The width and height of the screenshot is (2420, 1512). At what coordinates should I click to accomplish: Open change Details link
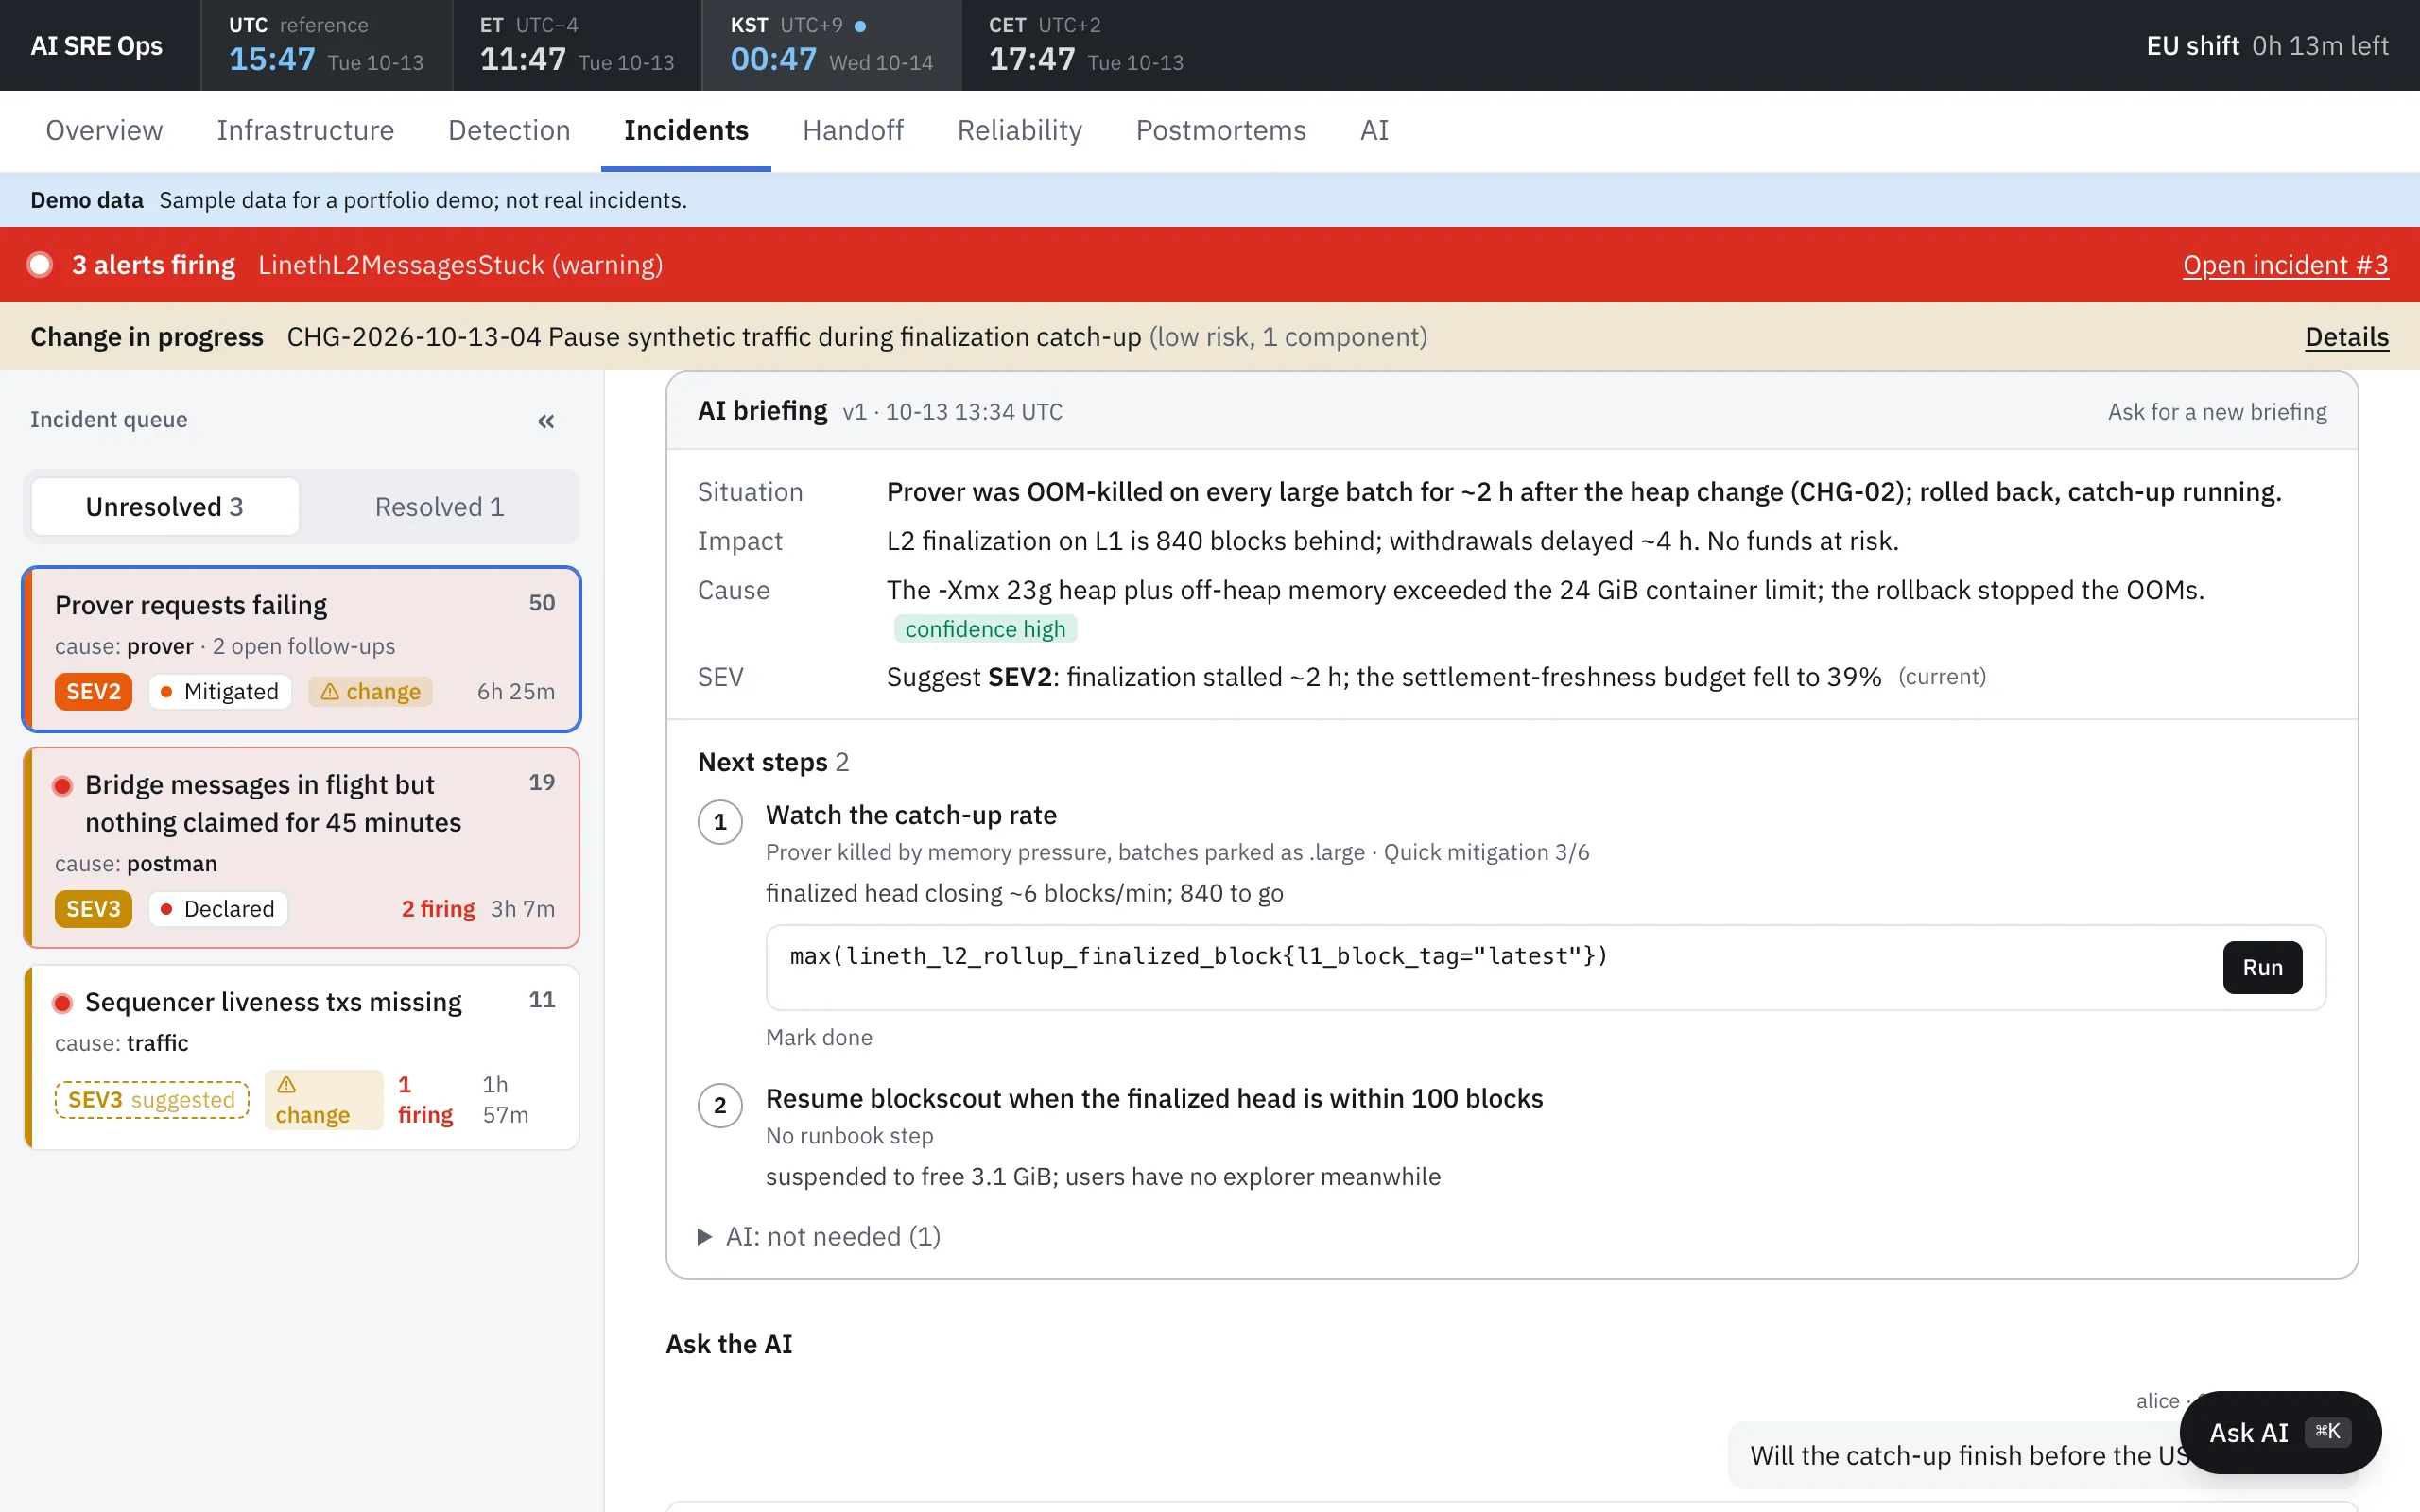coord(2346,337)
